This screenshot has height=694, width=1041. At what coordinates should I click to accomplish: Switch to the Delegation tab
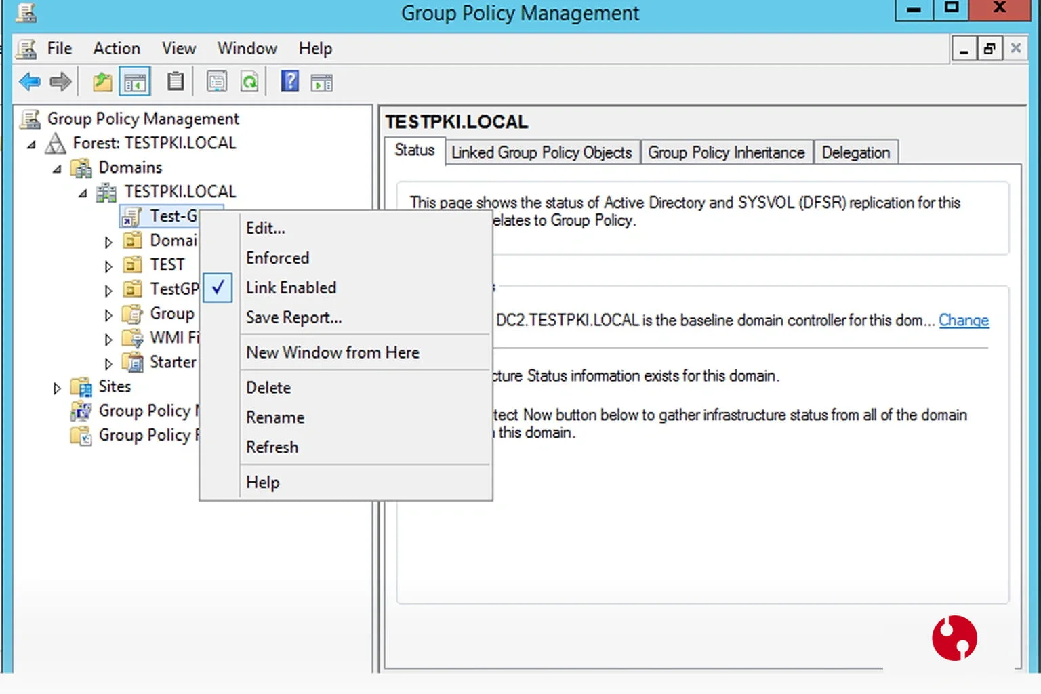point(856,152)
